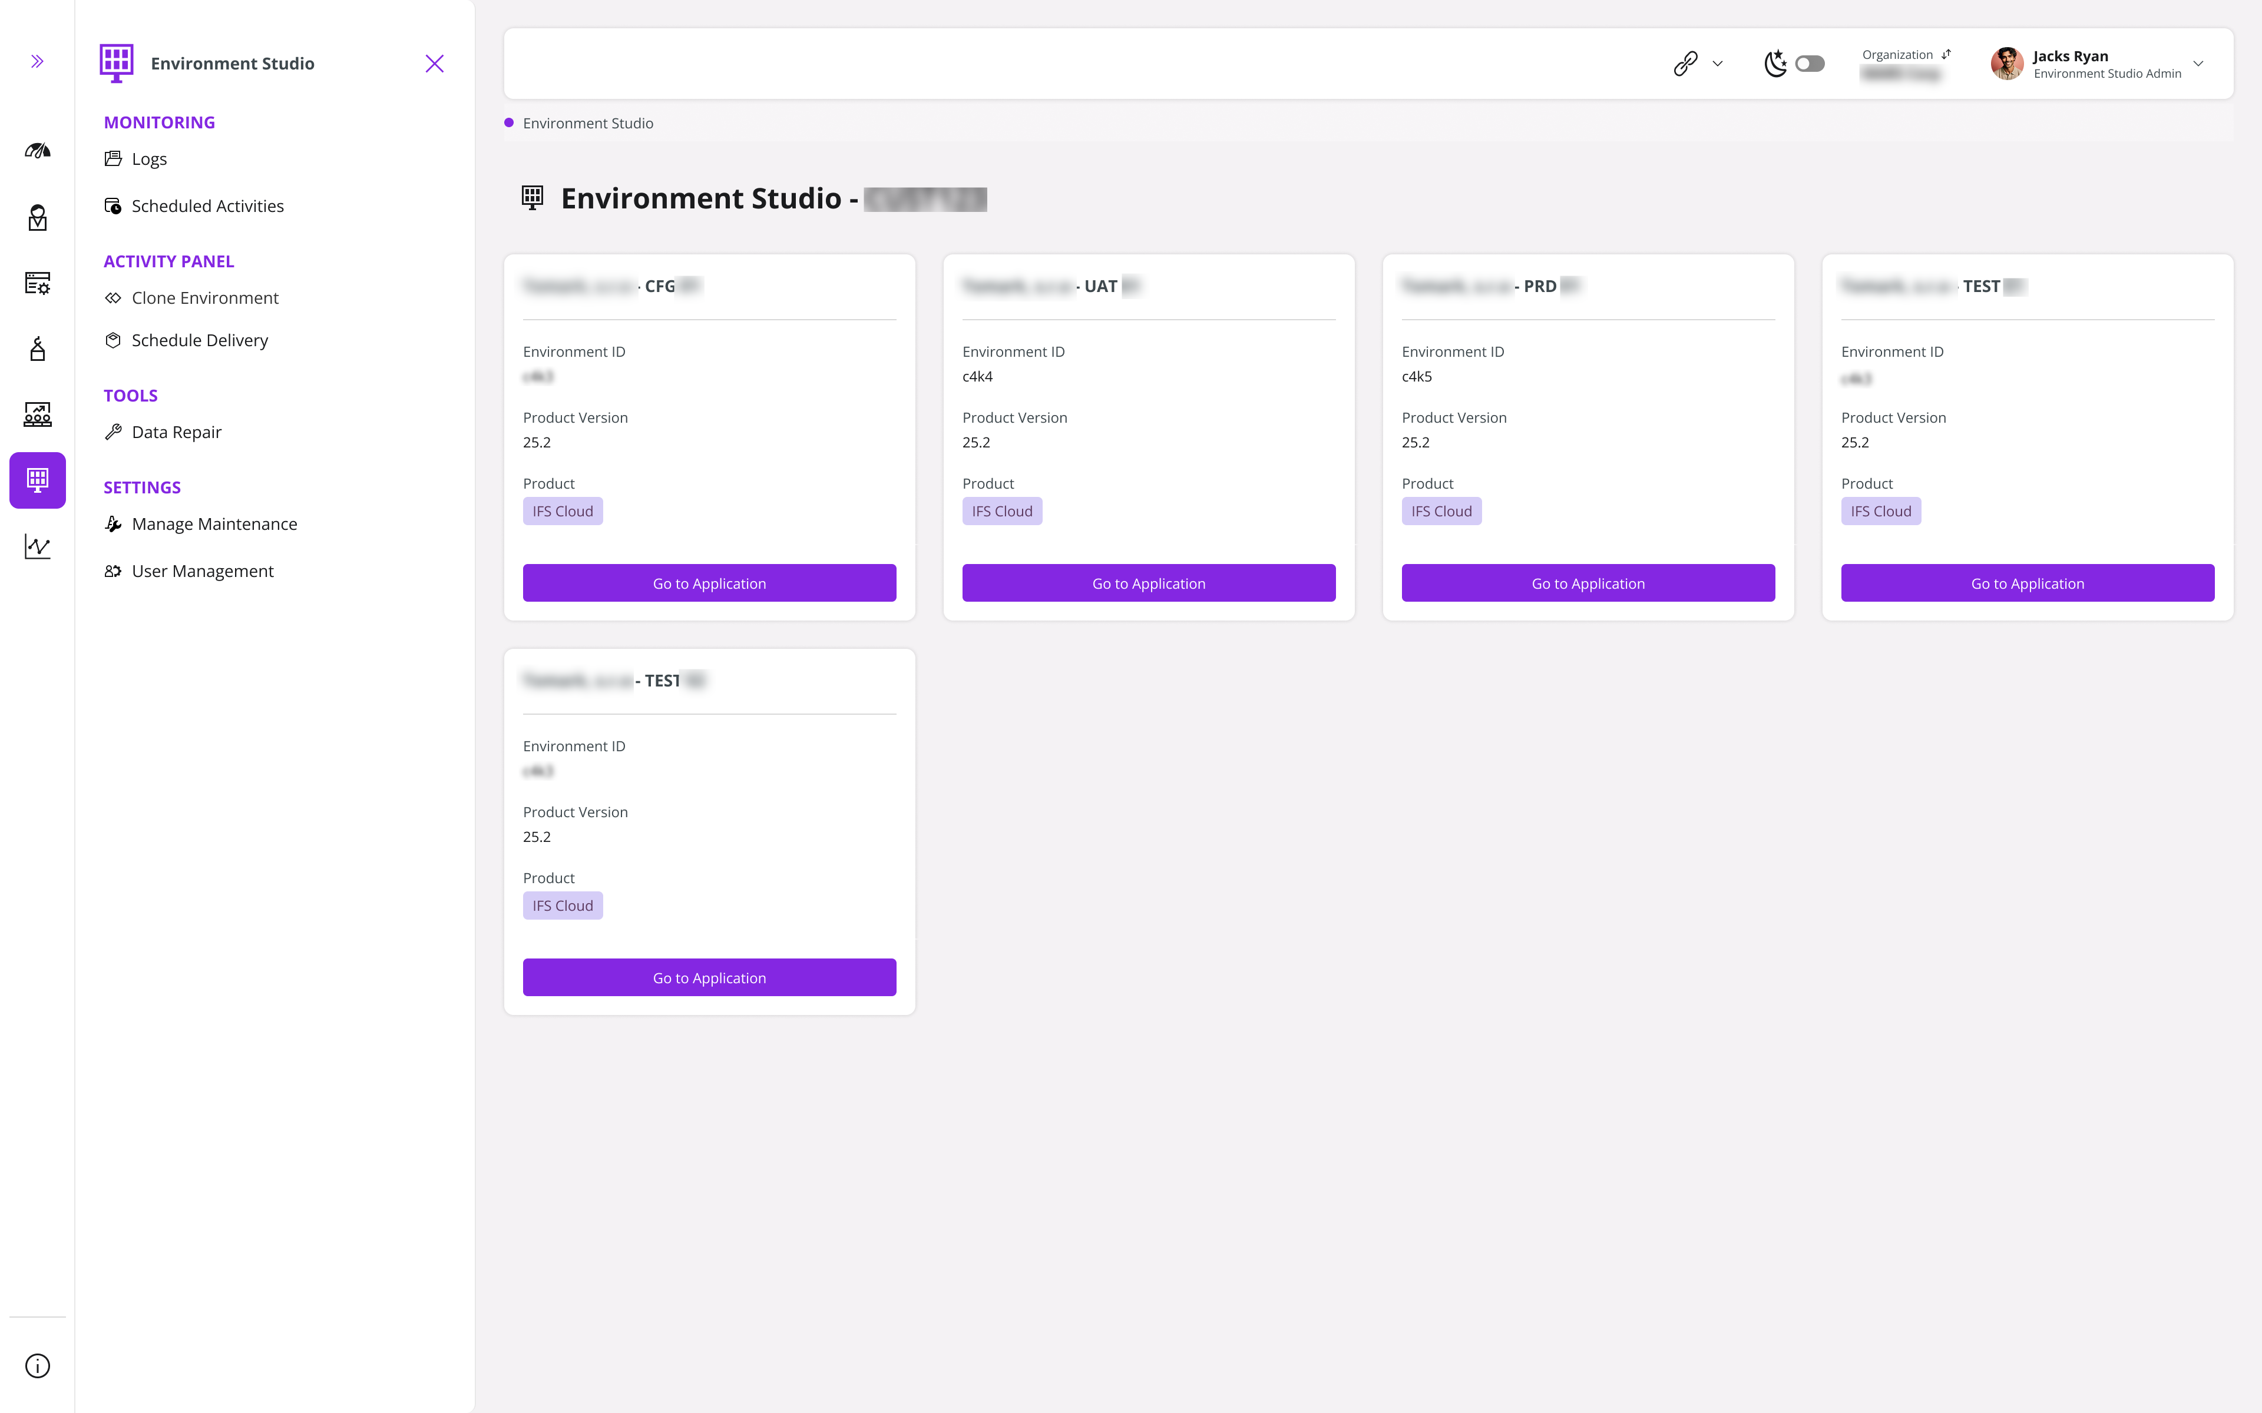Open Scheduled Activities menu item
2262x1413 pixels.
click(207, 205)
